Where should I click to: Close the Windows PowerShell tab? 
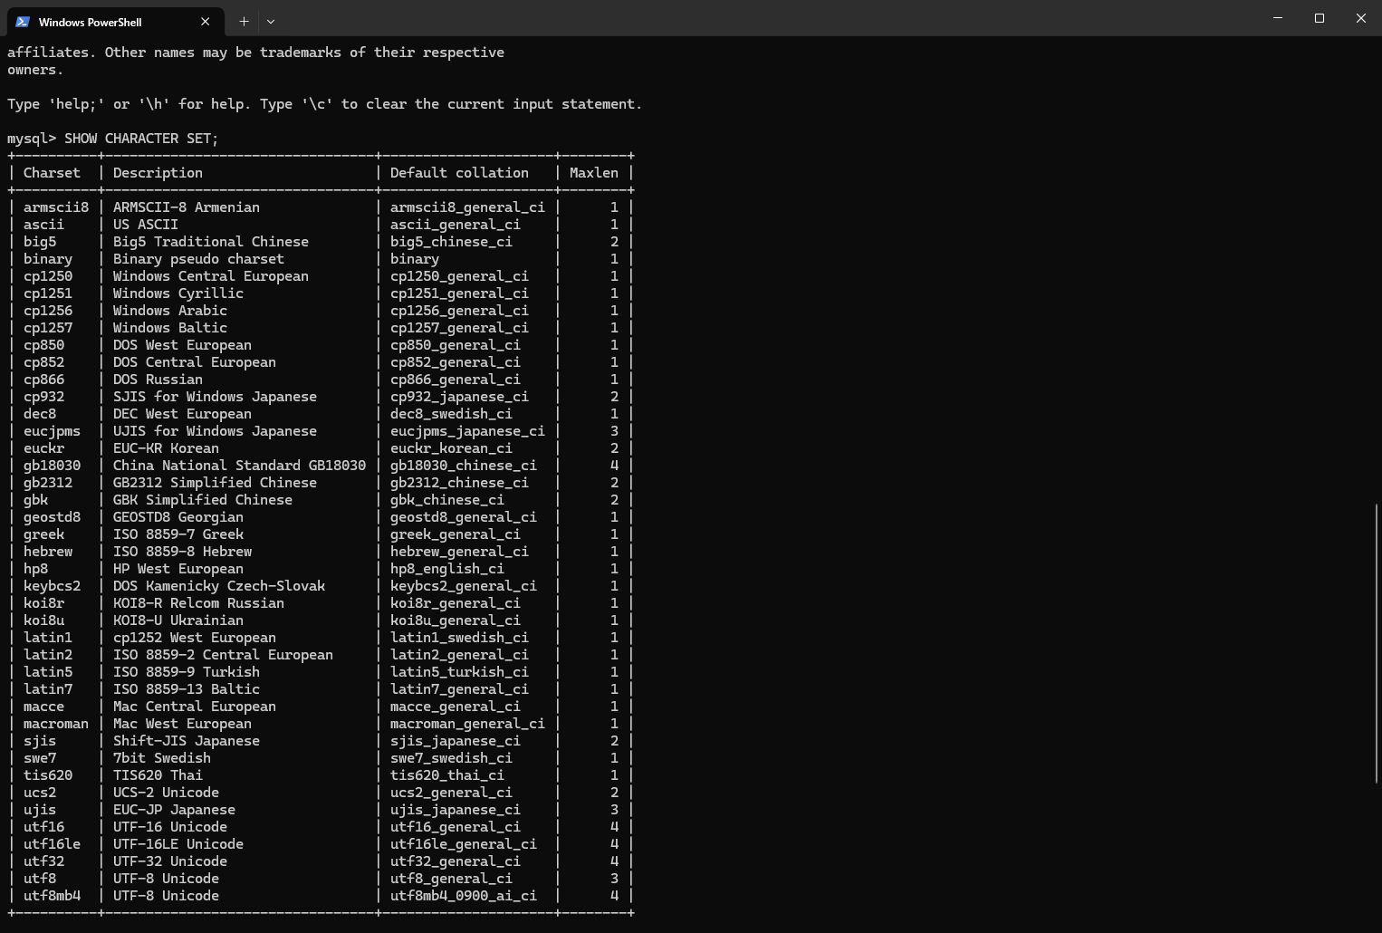tap(205, 21)
